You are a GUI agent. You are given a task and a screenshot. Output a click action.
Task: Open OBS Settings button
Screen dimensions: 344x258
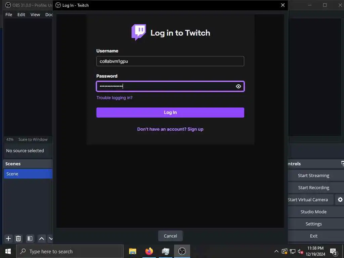coord(313,224)
